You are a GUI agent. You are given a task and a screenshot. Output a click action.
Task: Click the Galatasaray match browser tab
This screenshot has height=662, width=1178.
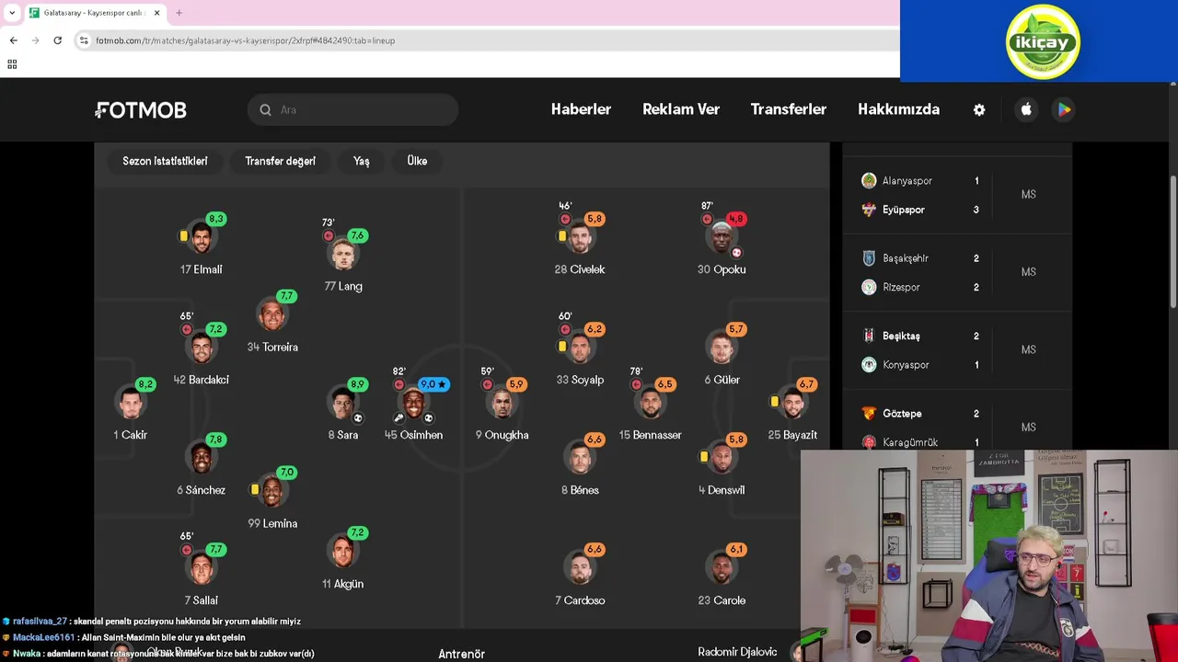click(x=95, y=13)
